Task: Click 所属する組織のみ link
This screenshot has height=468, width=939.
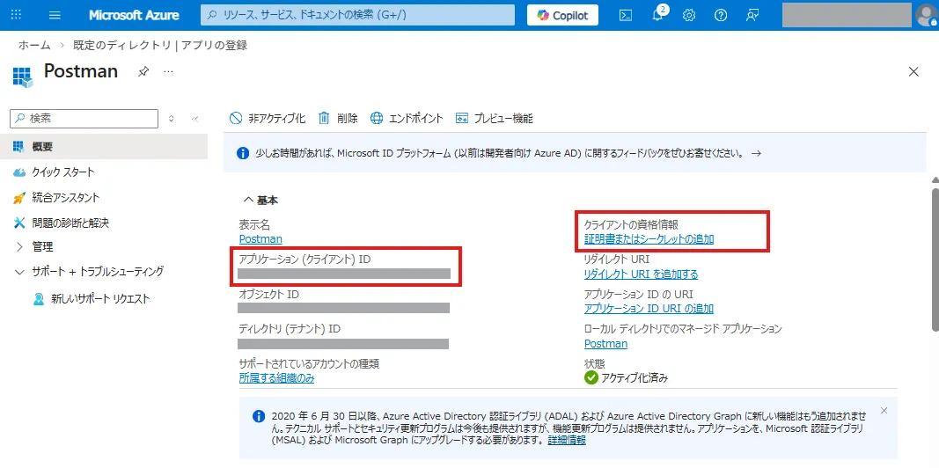Action: (x=276, y=378)
